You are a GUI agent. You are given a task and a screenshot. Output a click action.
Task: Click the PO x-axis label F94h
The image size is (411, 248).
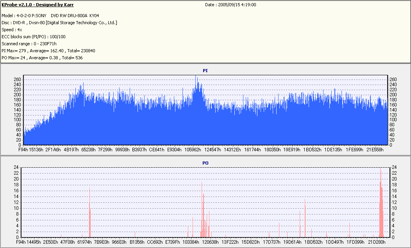(x=21, y=242)
